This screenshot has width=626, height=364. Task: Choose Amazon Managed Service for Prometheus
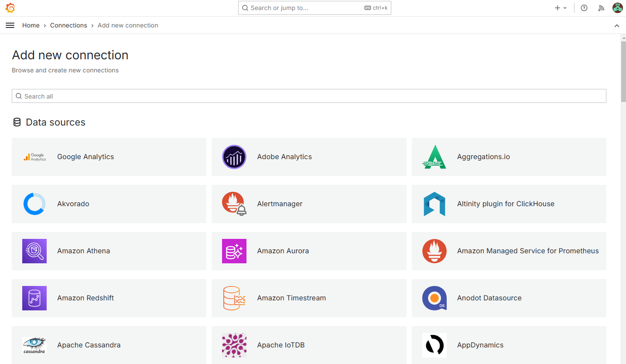click(509, 251)
